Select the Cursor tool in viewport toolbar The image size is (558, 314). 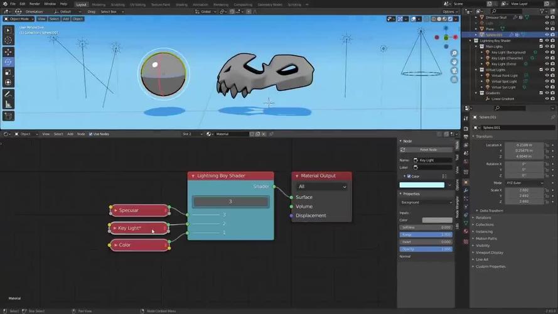8,40
